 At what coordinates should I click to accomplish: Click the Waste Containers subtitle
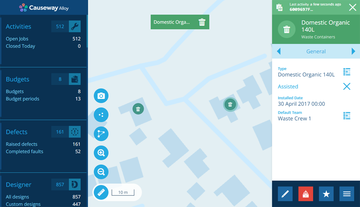click(x=318, y=37)
